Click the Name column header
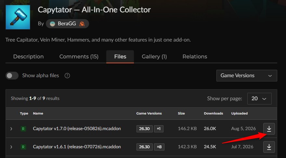This screenshot has width=286, height=158. (38, 114)
